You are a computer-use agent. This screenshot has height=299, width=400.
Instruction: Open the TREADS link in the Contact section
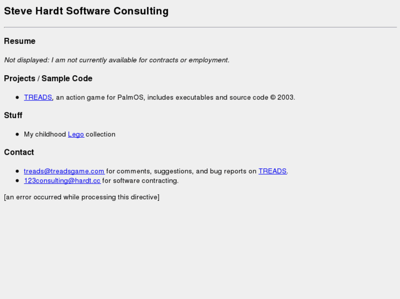coord(272,171)
